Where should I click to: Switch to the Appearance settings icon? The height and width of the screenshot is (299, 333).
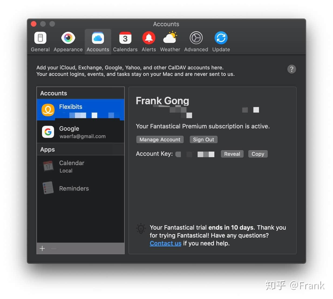pos(68,41)
